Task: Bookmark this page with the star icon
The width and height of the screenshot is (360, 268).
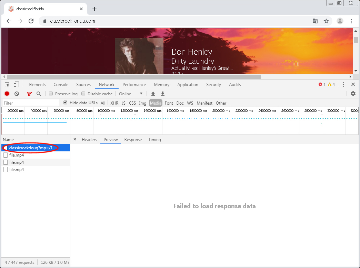Action: [x=326, y=21]
